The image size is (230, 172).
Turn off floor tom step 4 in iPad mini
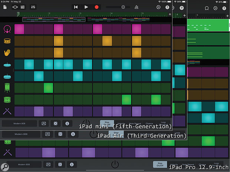pyautogui.click(x=48, y=88)
